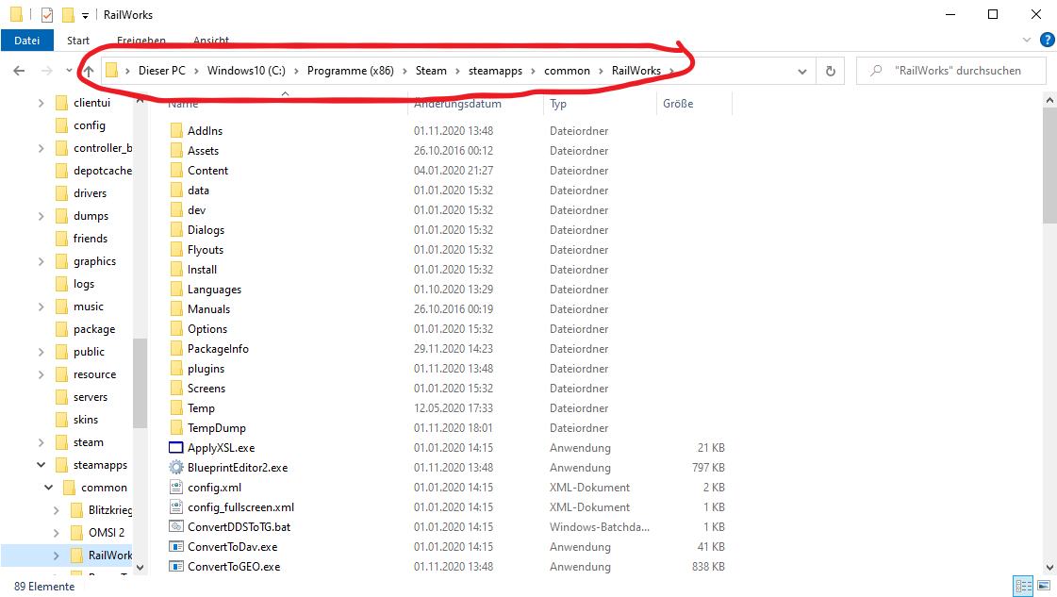Viewport: 1057px width, 597px height.
Task: Select the TempDump folder
Action: (x=216, y=427)
